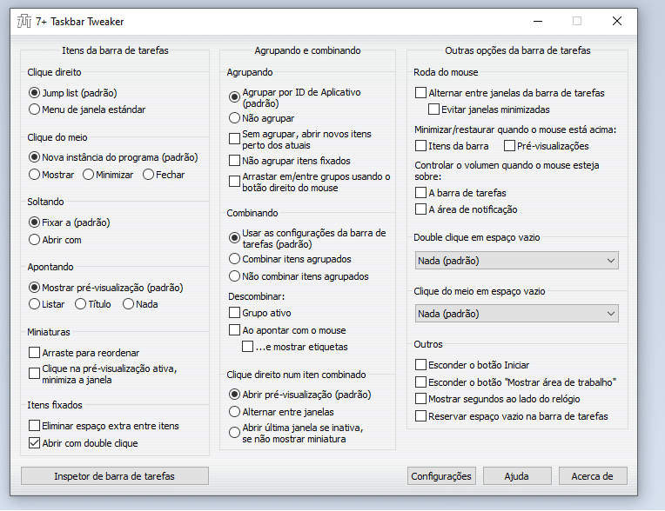Open 'Double clique em espaço vazio' dropdown
The height and width of the screenshot is (511, 665).
(x=516, y=261)
